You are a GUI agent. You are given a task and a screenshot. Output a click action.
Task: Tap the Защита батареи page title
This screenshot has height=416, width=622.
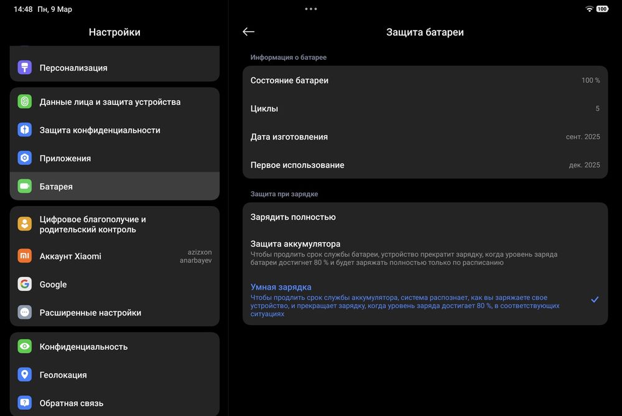point(425,32)
